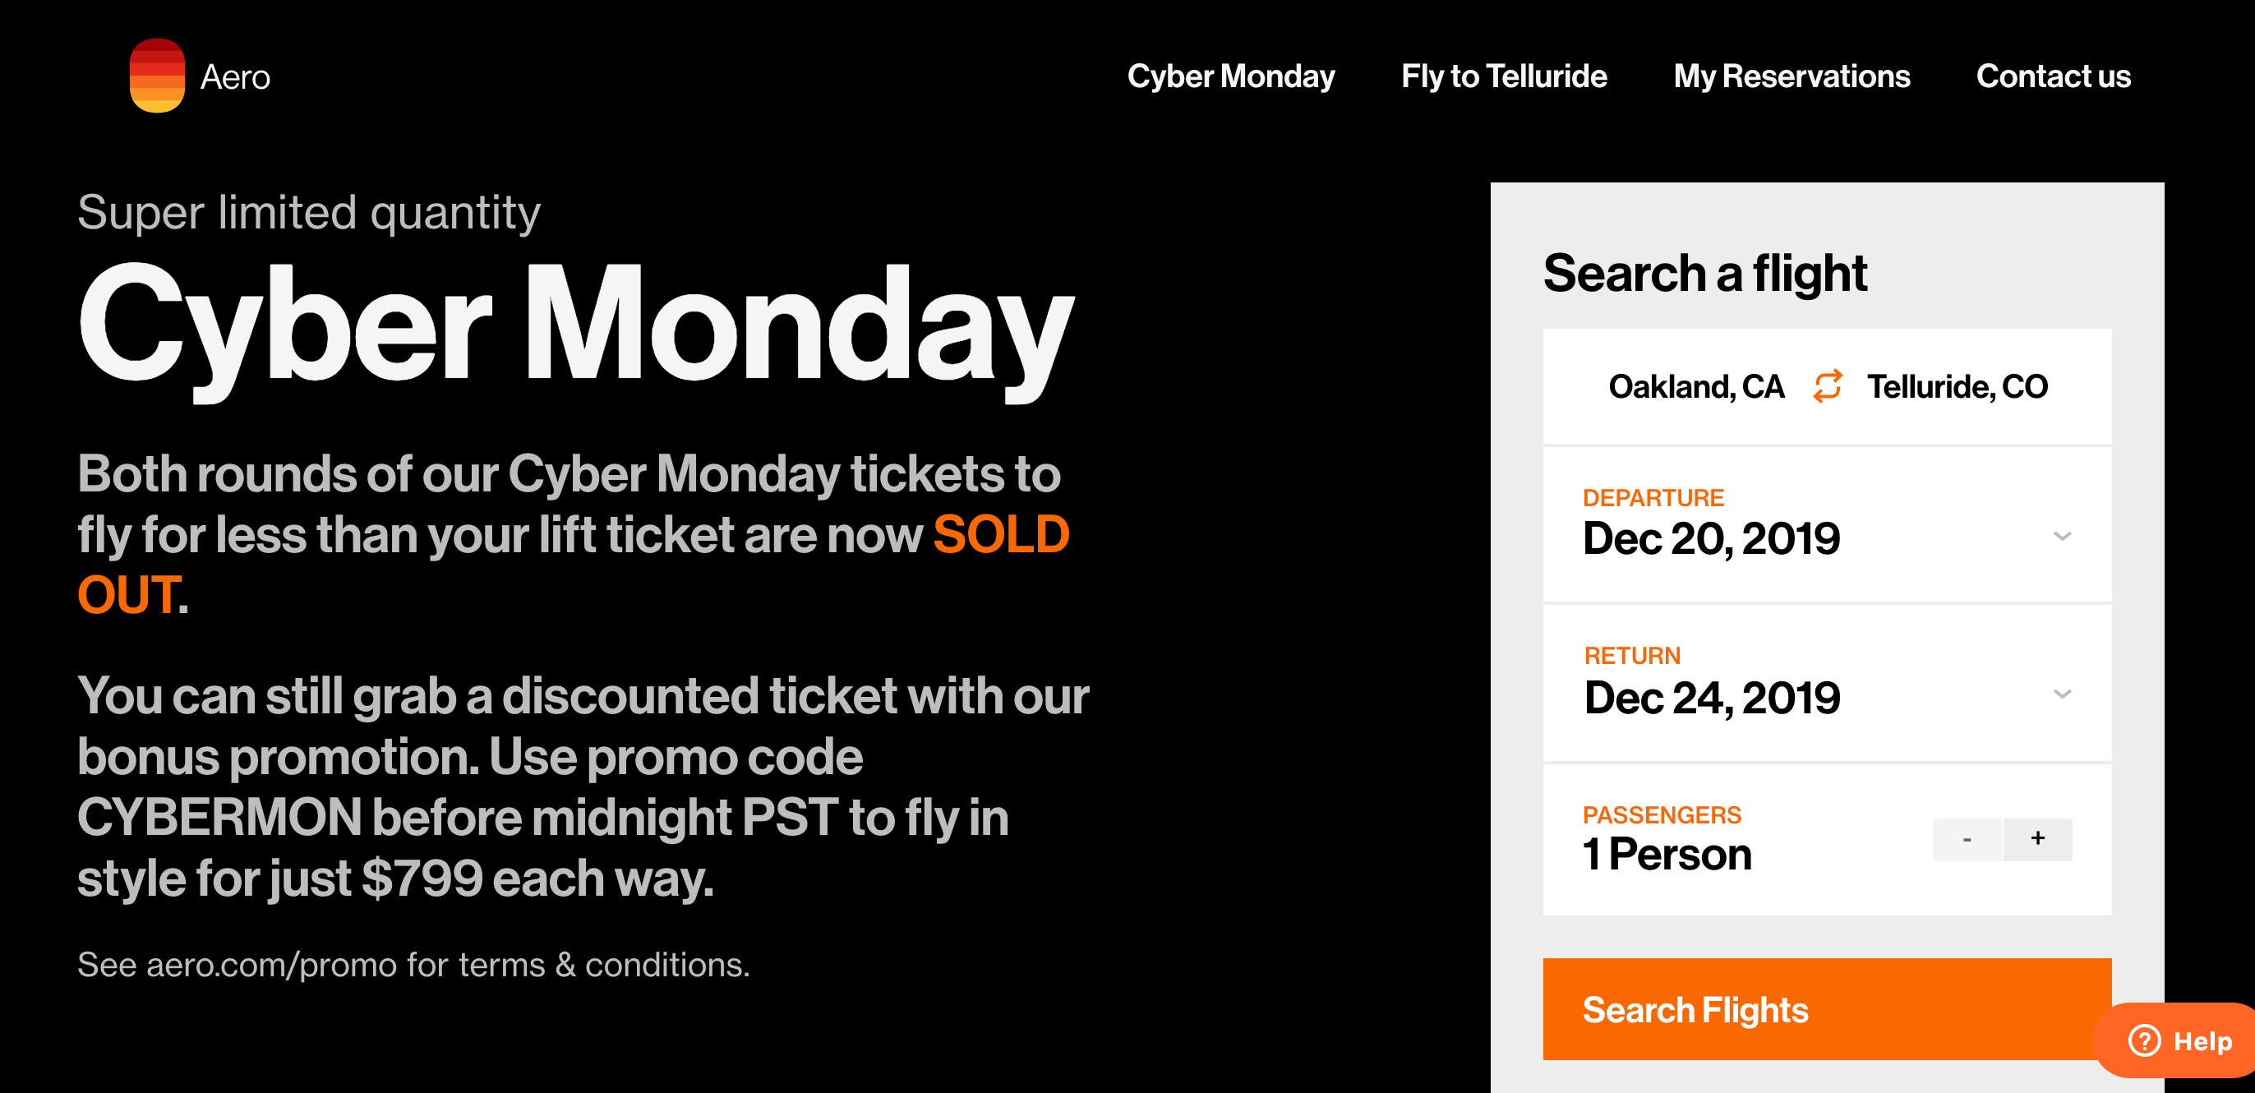Select the Oakland, CA origin field

click(x=1695, y=386)
